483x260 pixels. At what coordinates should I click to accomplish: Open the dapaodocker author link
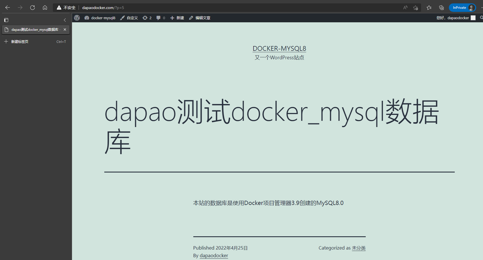214,255
